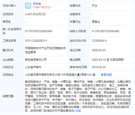Click the 零售业 industry value
Viewport: 135px width, 115px height.
[x=96, y=22]
